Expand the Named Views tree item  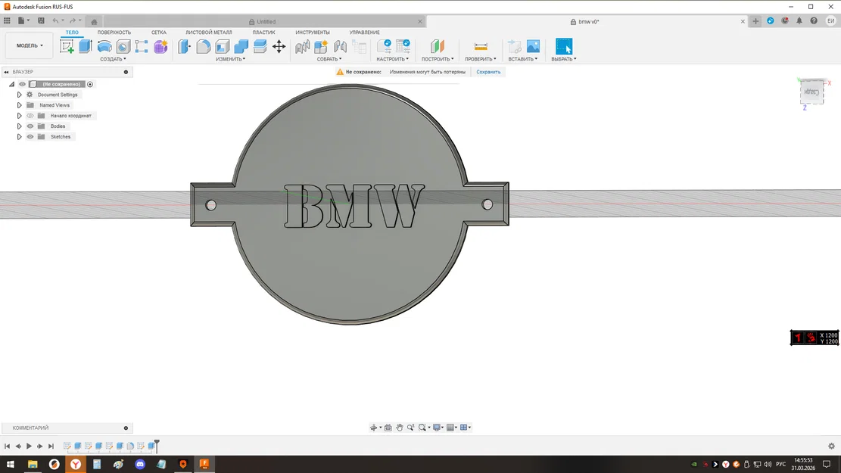point(19,105)
